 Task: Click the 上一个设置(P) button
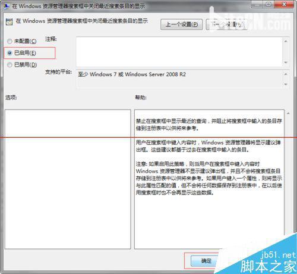[181, 24]
